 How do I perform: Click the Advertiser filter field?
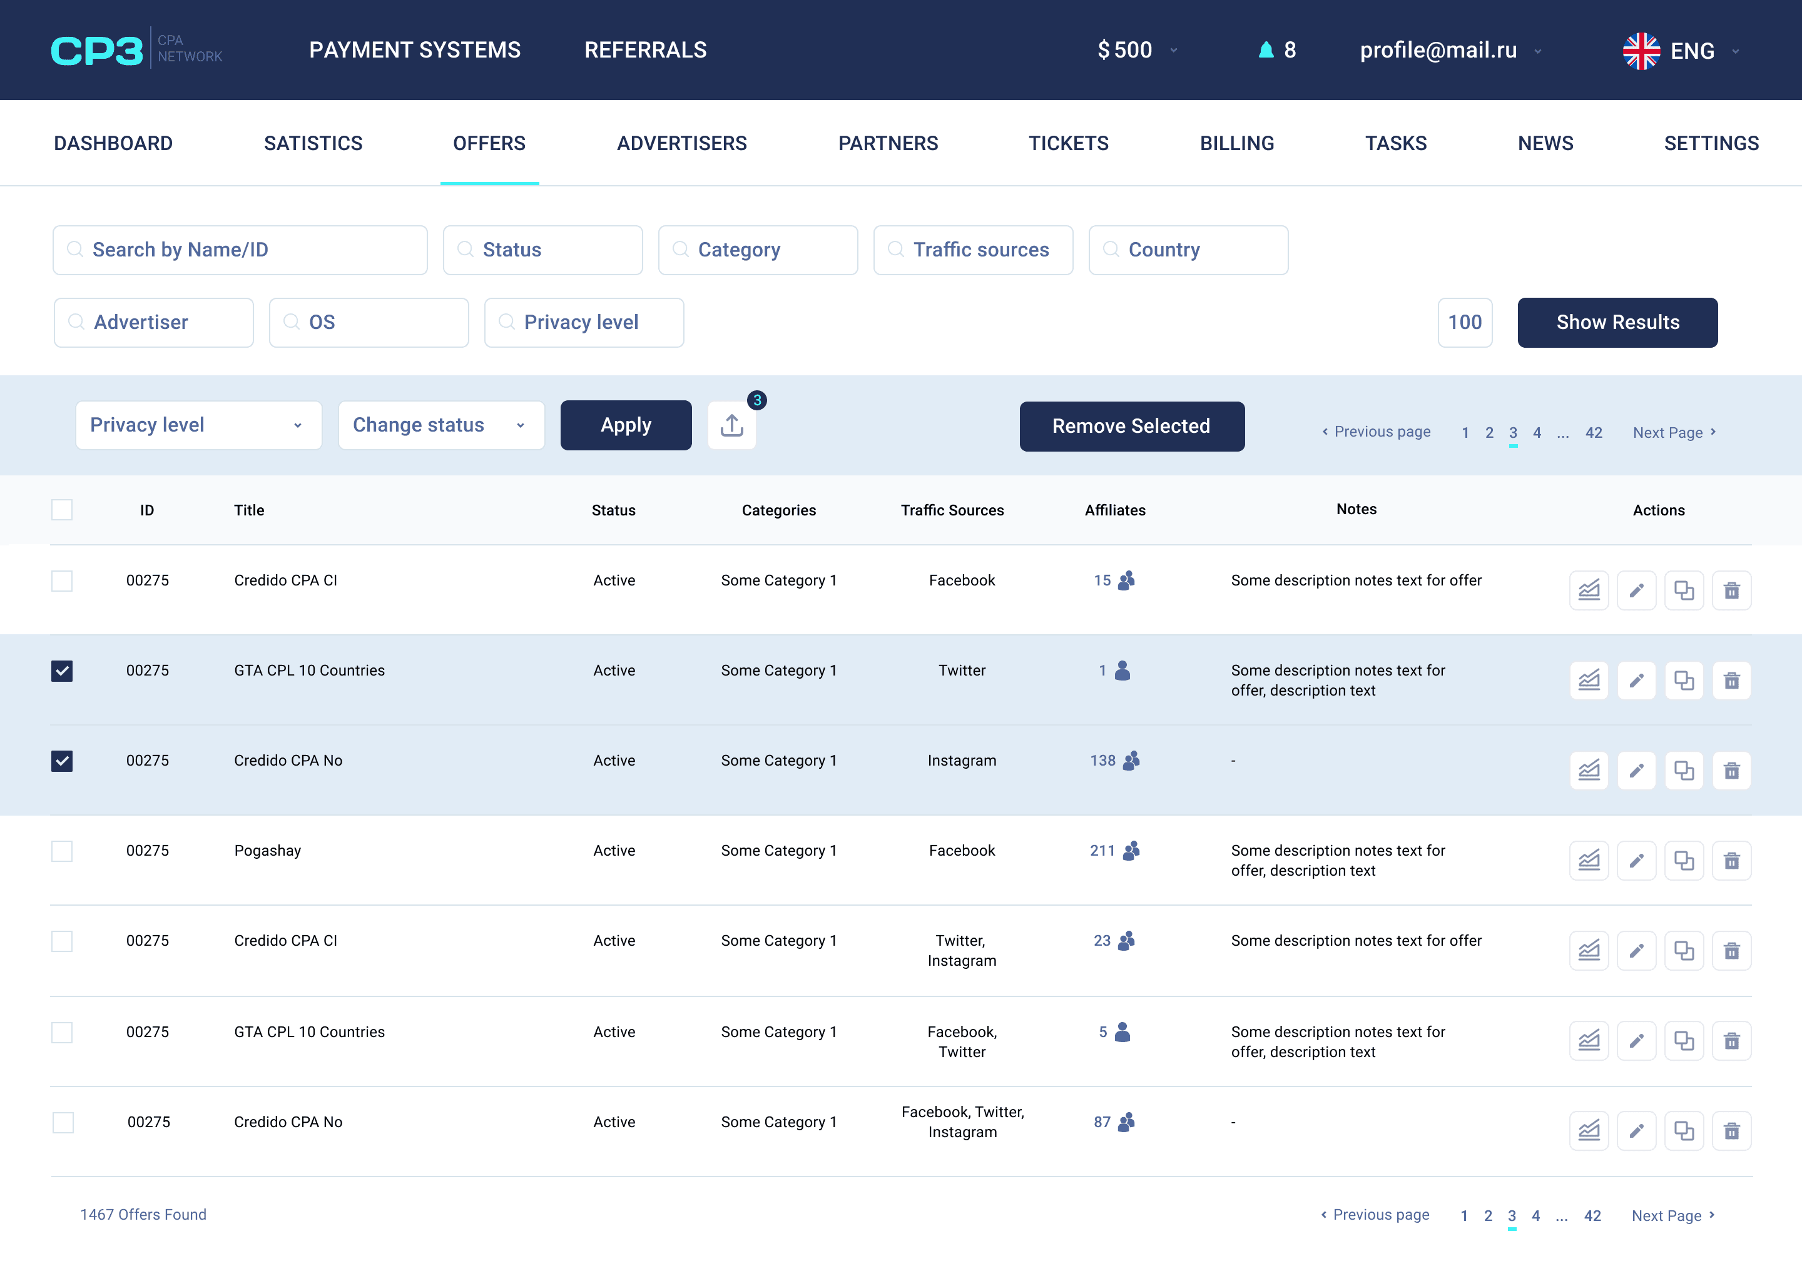pos(154,322)
